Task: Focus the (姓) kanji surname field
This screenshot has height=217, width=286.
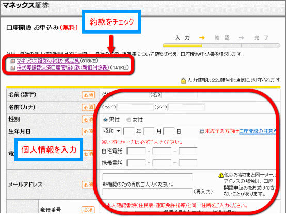Action: (131, 95)
